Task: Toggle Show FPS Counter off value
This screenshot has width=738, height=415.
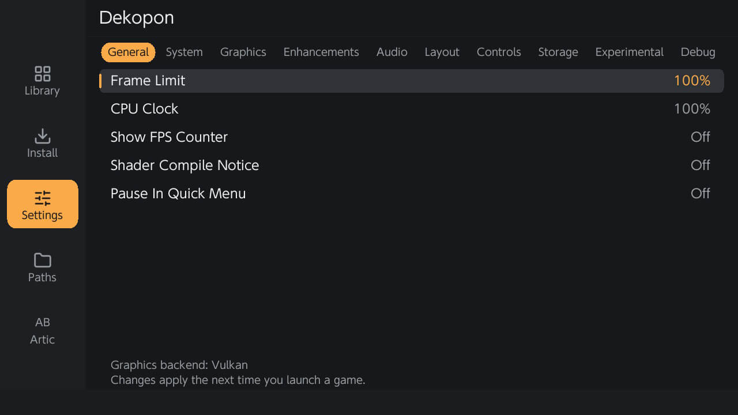Action: (701, 137)
